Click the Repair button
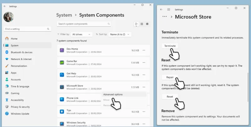Viewport: 251px width, 127px height. 170,77
